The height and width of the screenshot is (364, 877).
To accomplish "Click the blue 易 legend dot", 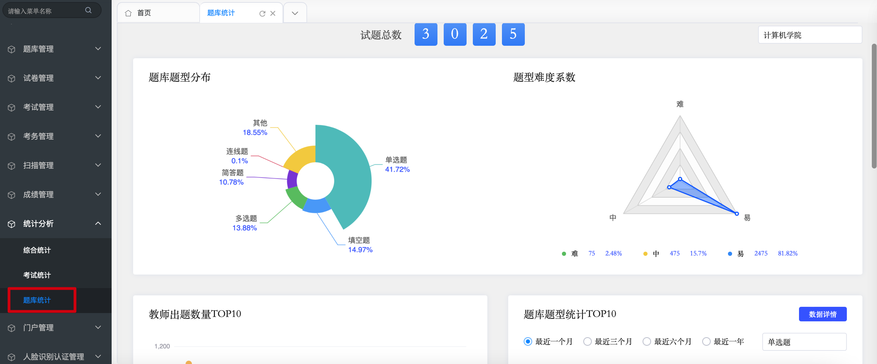I will pyautogui.click(x=730, y=254).
